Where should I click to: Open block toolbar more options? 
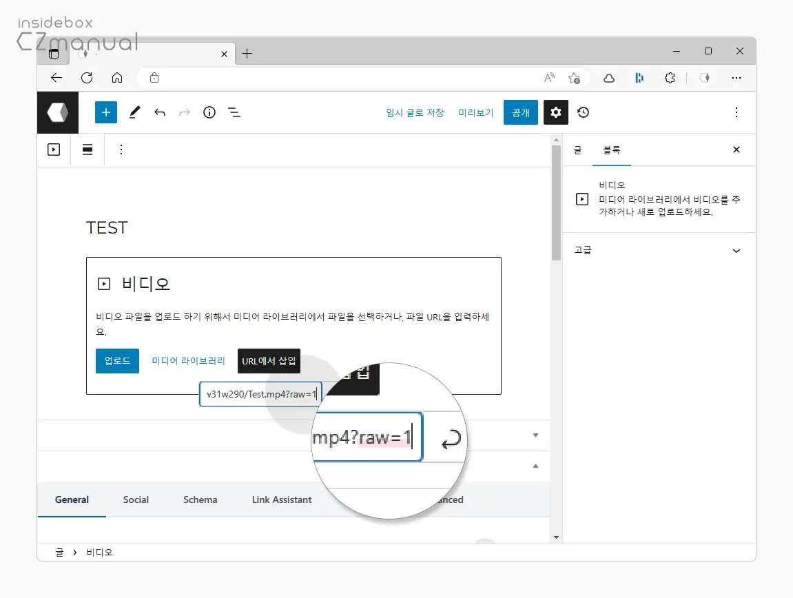[121, 149]
